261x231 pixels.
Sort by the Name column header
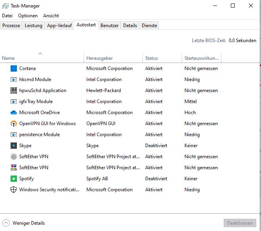coord(42,57)
